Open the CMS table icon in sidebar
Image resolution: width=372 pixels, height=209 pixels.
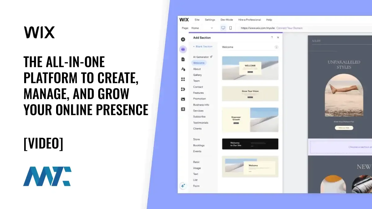(183, 109)
